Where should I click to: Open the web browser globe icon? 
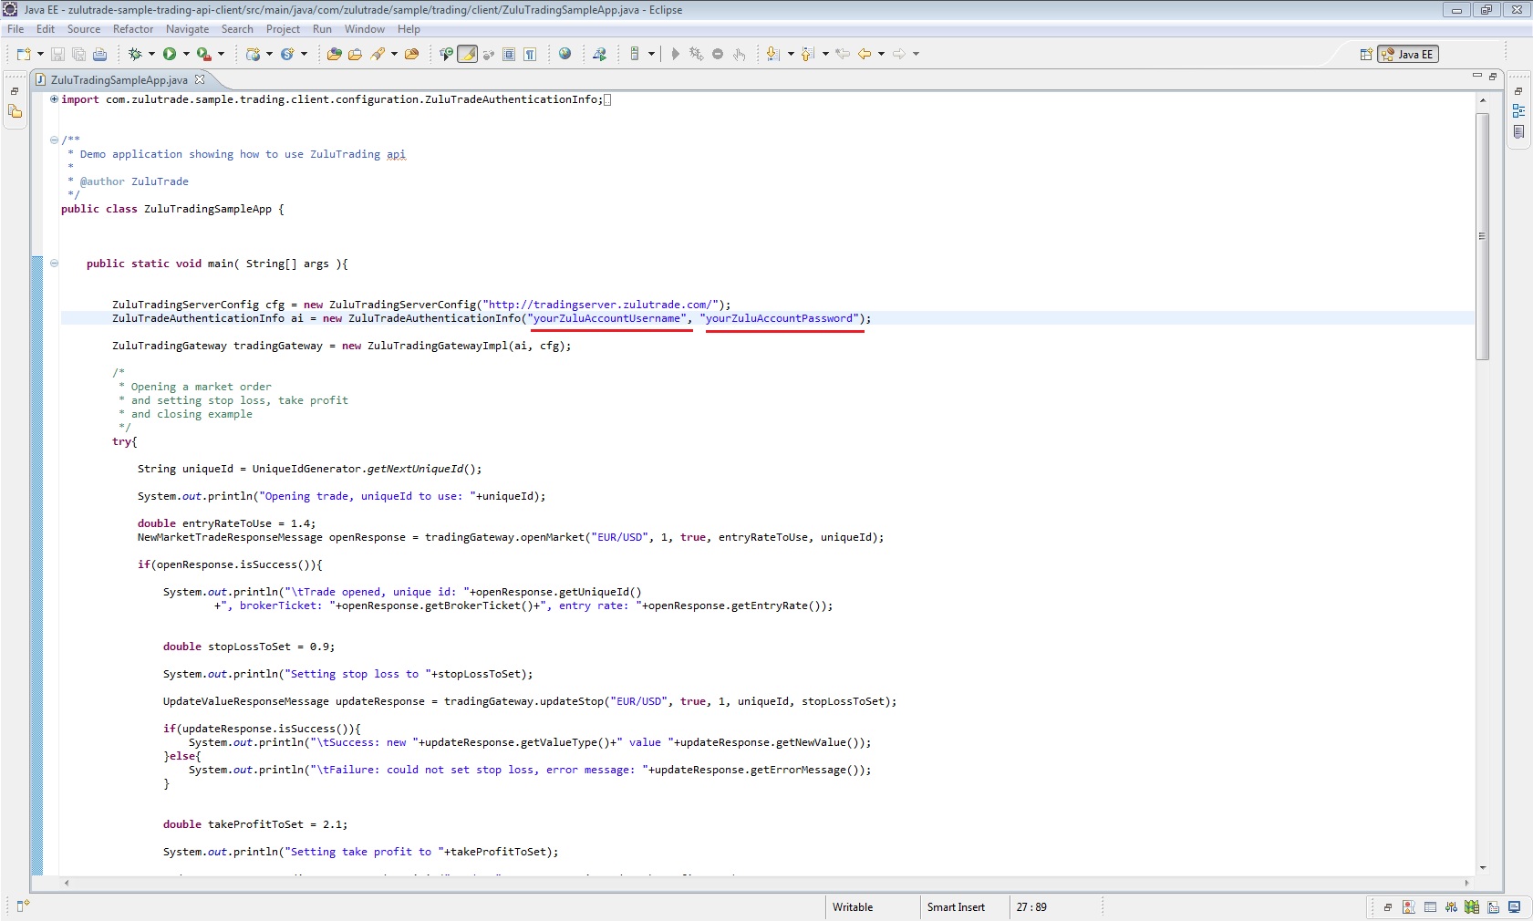(x=565, y=55)
